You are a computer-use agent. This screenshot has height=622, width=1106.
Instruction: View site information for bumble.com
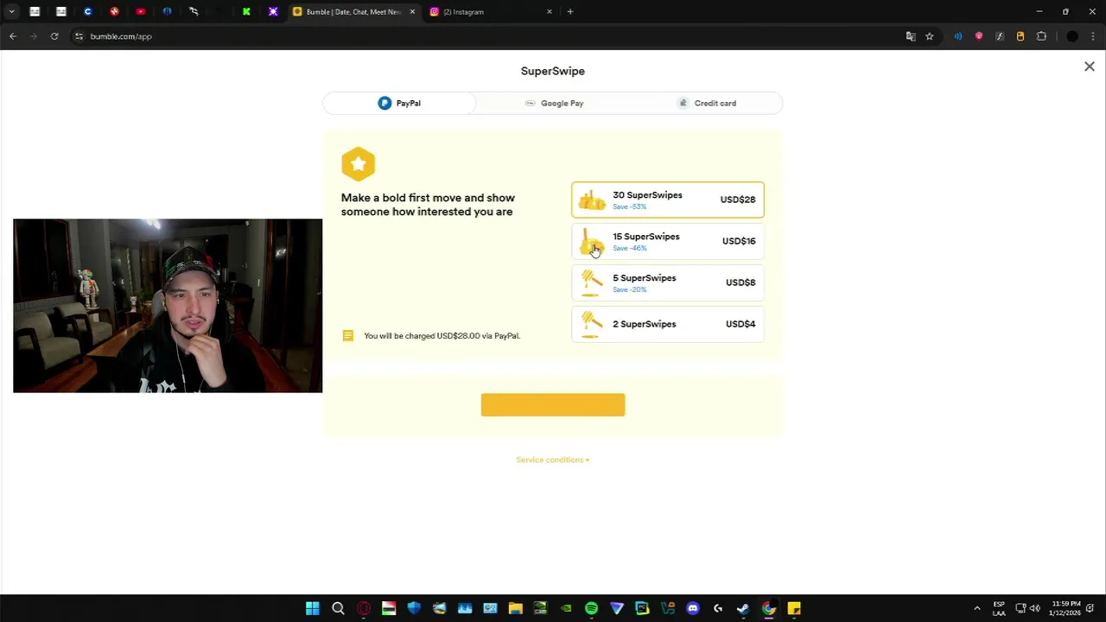[79, 36]
